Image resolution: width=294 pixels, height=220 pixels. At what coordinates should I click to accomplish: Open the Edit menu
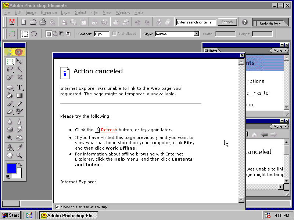[x=18, y=12]
